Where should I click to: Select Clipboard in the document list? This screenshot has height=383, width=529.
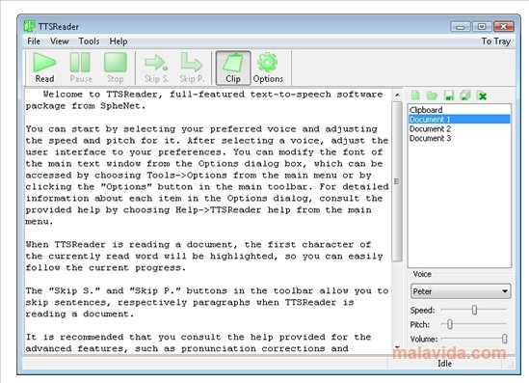[460, 110]
